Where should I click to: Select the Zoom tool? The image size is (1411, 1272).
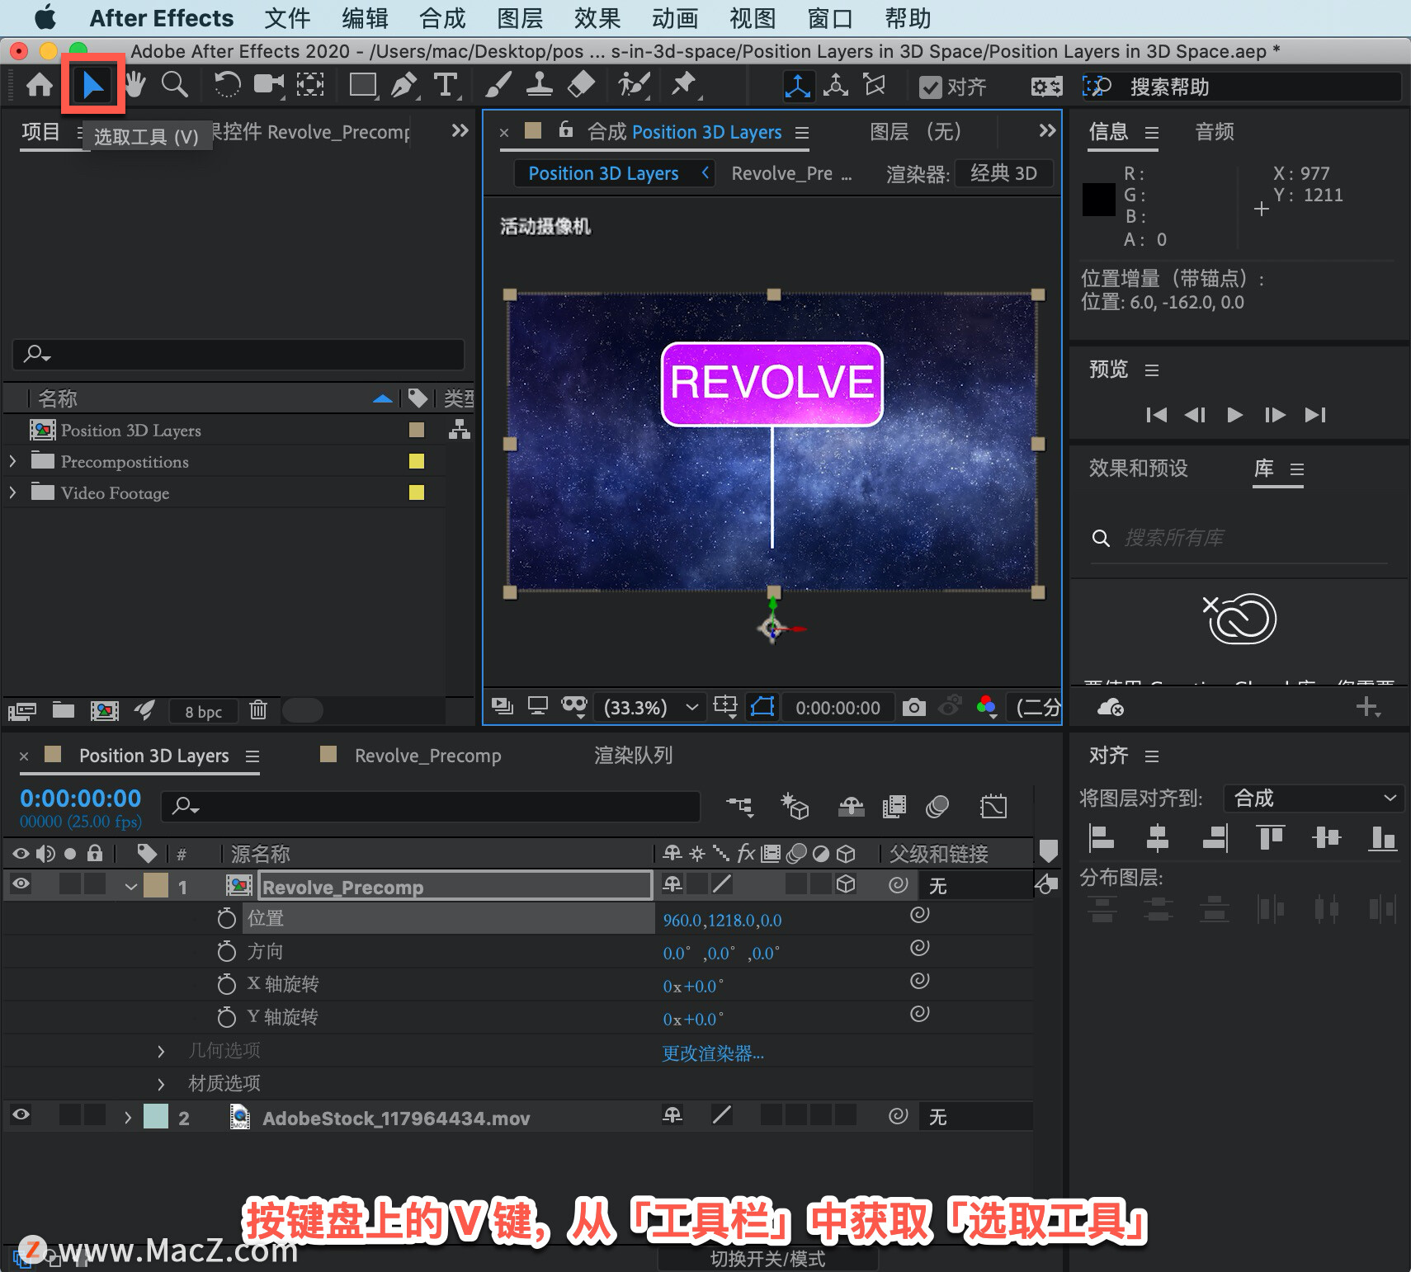(x=174, y=84)
